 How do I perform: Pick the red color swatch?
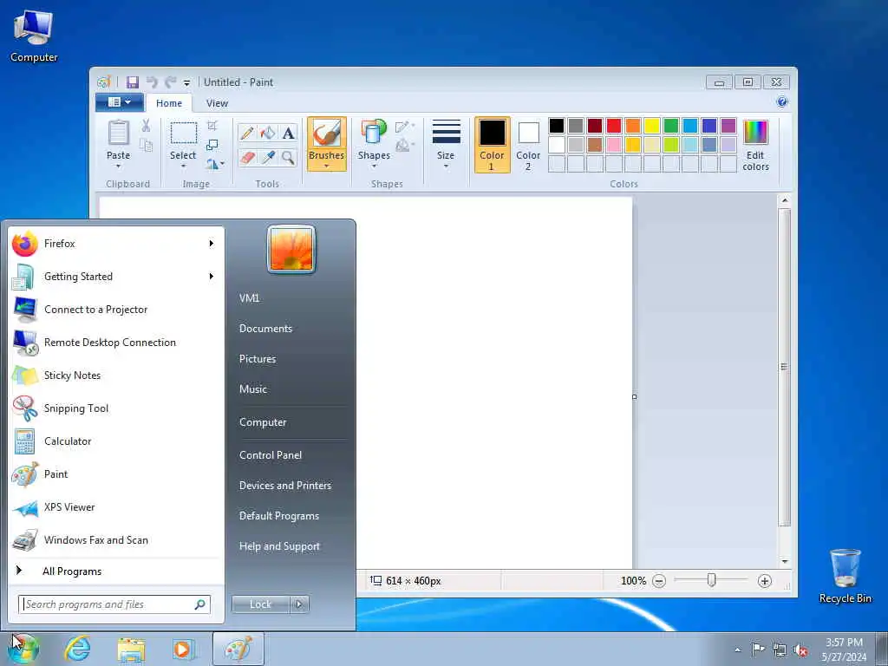614,126
